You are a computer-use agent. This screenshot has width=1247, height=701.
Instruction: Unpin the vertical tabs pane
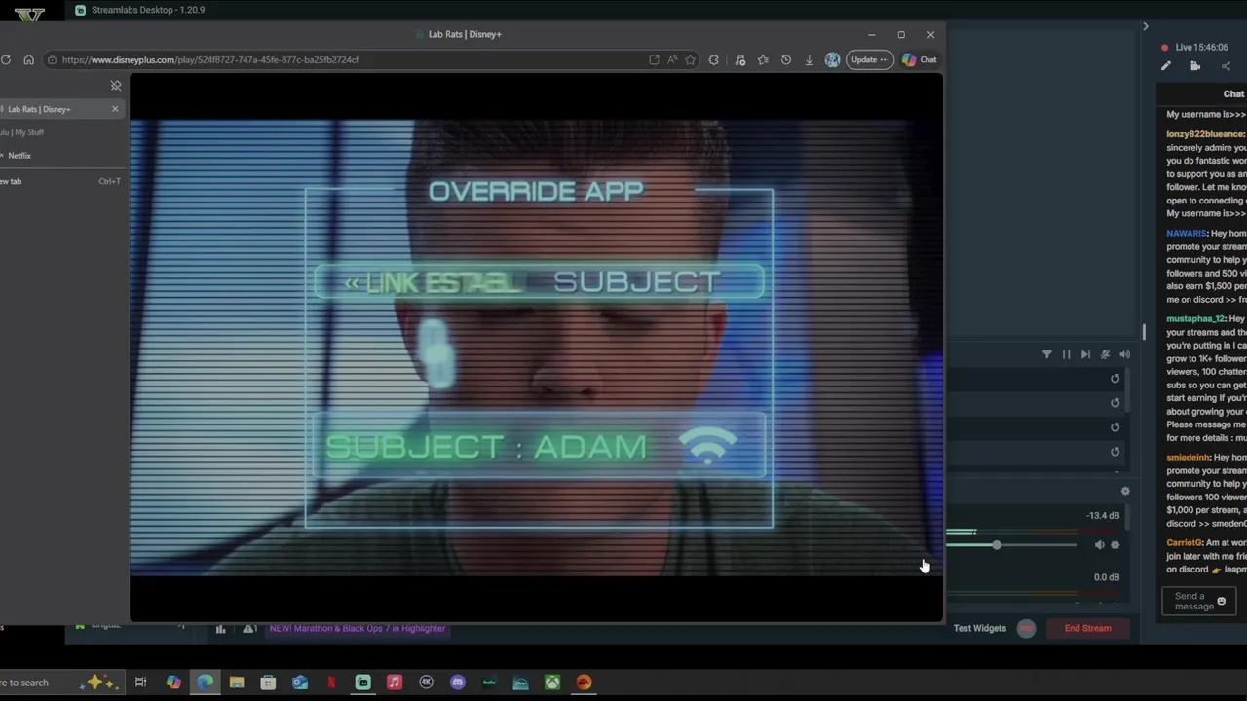[116, 86]
